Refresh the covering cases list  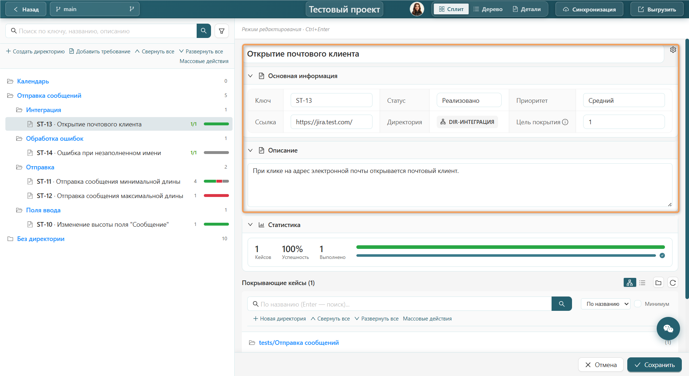click(x=673, y=283)
